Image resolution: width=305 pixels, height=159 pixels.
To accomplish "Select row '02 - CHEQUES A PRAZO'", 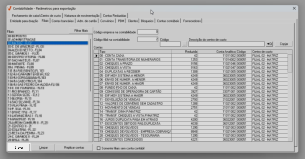I will [x=190, y=64].
